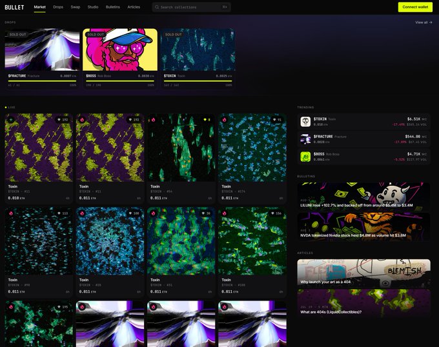This screenshot has width=439, height=347.
Task: Click the heart showing 156 likes
Action: point(272,213)
